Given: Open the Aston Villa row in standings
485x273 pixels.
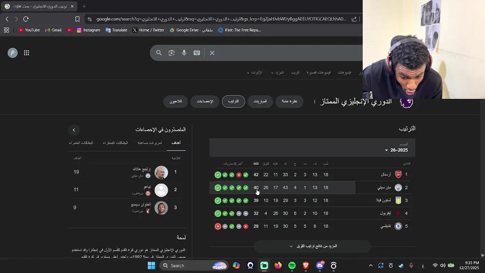Looking at the screenshot, I should [x=312, y=201].
